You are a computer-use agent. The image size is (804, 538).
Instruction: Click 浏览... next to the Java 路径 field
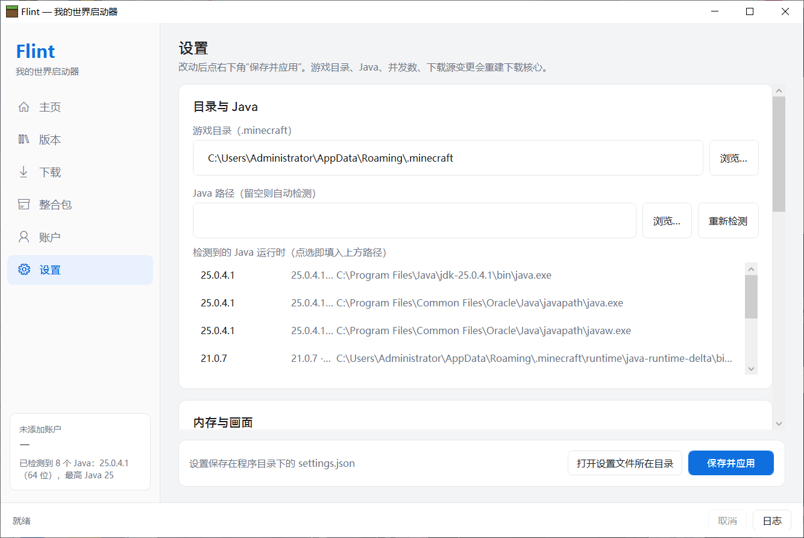point(667,221)
